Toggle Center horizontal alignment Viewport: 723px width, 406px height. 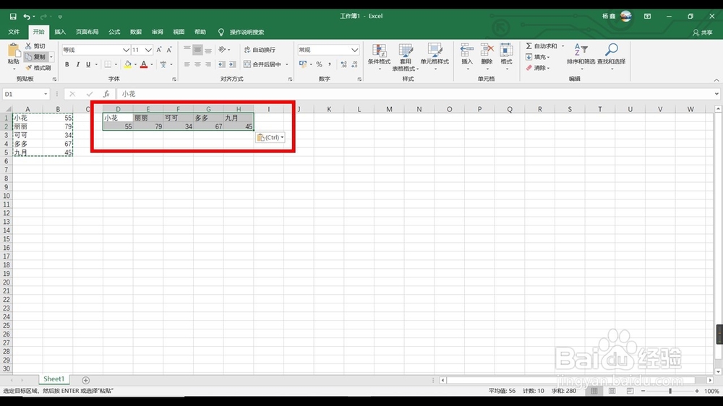[197, 64]
